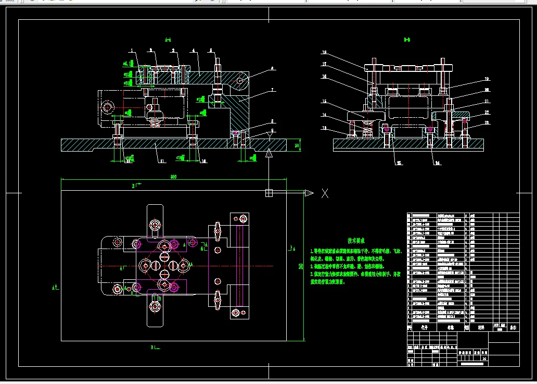Click part balloon number 7
Image resolution: width=537 pixels, height=384 pixels.
click(272, 91)
